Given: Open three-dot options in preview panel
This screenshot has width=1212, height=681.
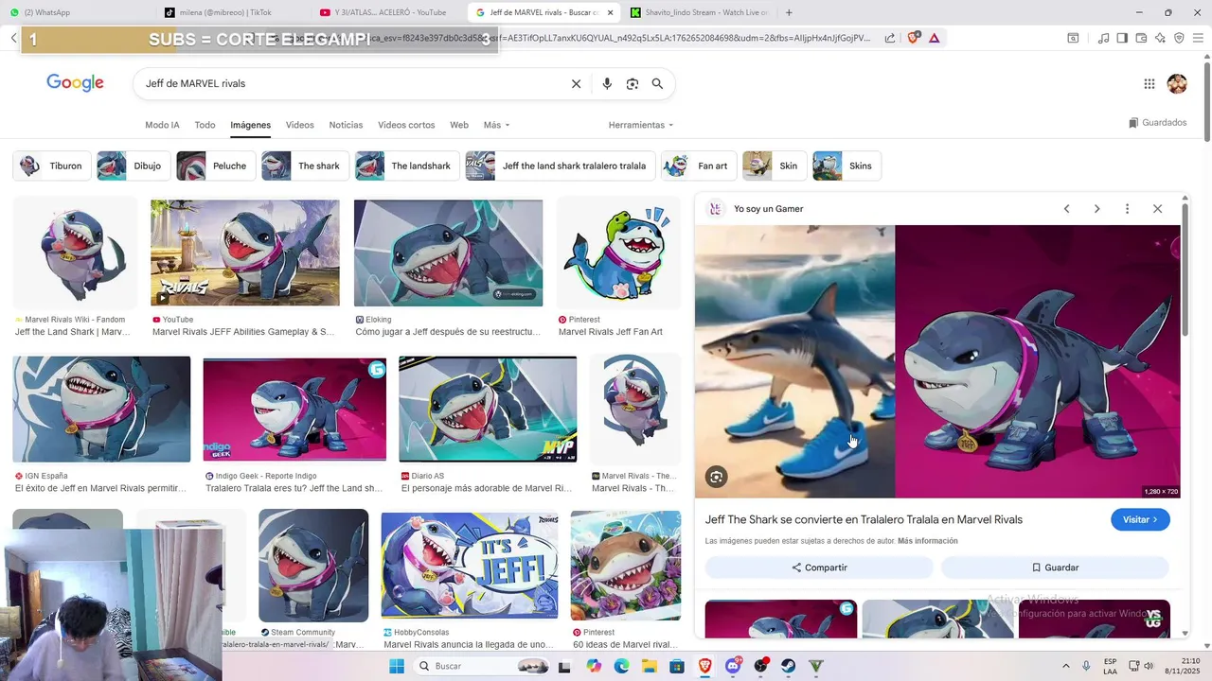Looking at the screenshot, I should (x=1127, y=209).
